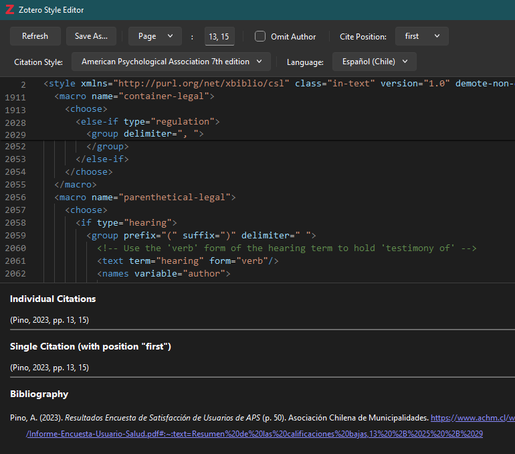
Task: Click the locator value field containing 13, 15
Action: click(219, 36)
